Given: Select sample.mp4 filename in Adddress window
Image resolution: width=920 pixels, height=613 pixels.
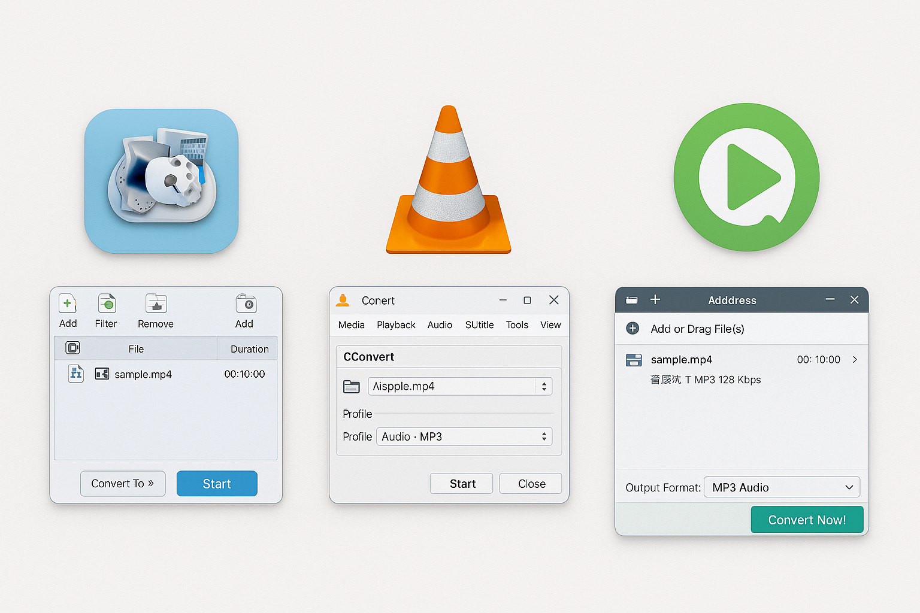Looking at the screenshot, I should 682,360.
